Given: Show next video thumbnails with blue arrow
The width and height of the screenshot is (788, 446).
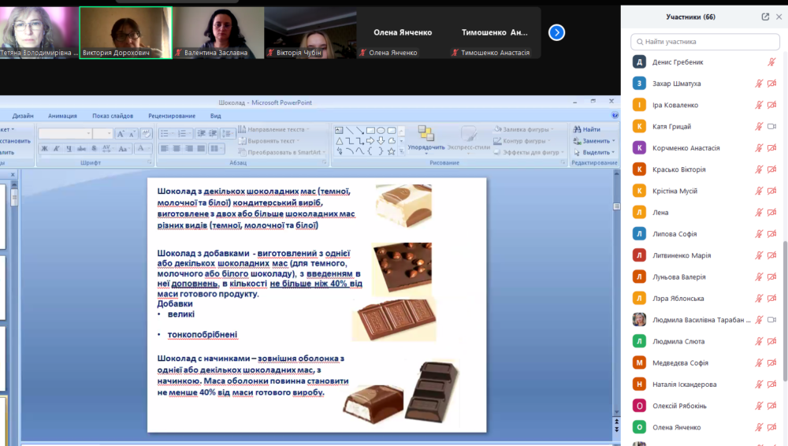Looking at the screenshot, I should [556, 32].
